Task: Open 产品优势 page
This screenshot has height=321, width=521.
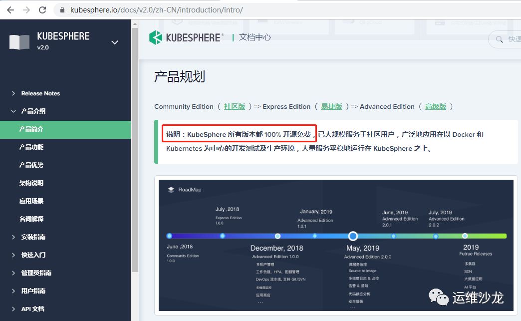Action: (31, 165)
